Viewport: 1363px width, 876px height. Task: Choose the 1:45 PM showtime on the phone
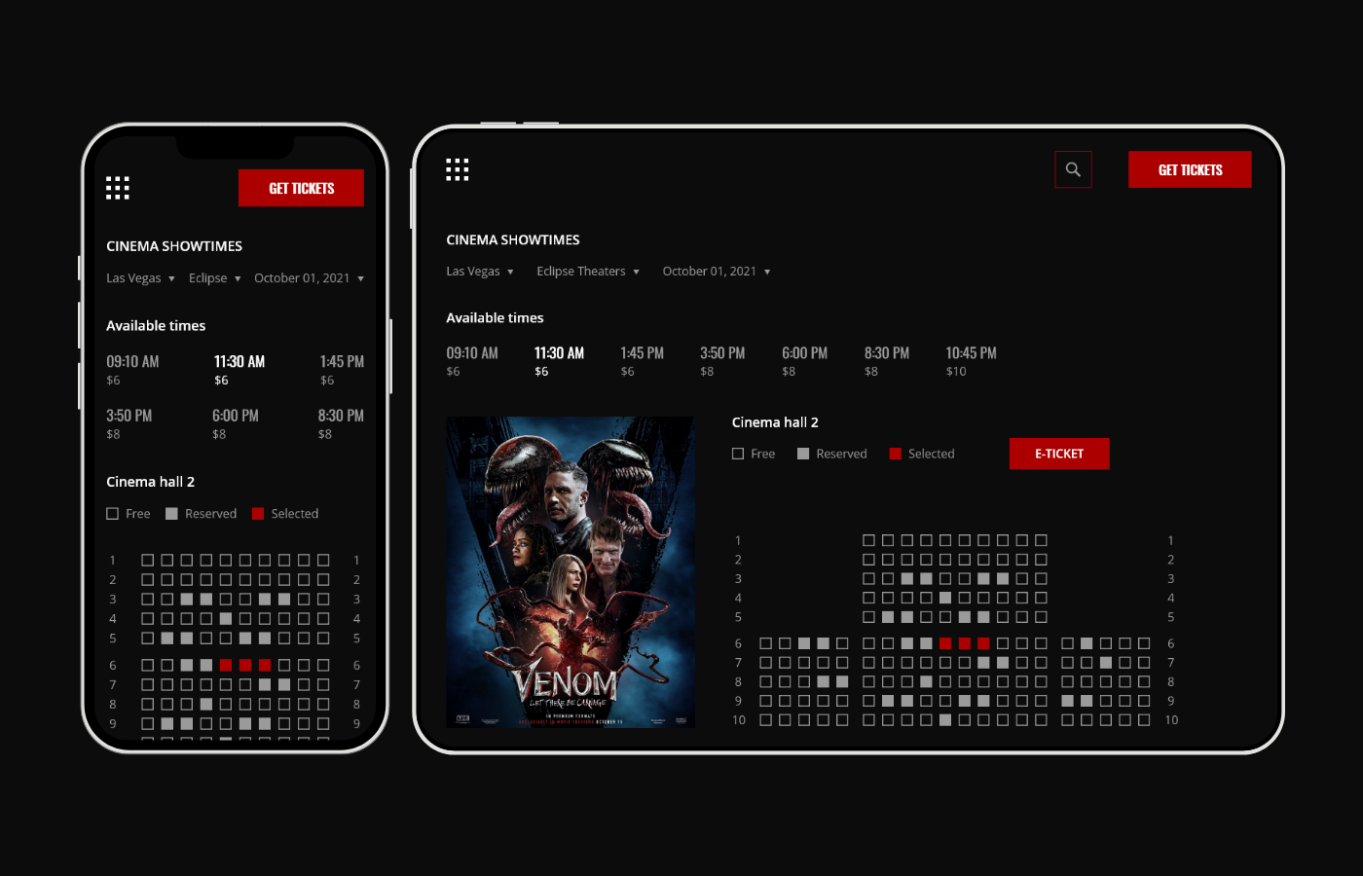click(x=342, y=370)
